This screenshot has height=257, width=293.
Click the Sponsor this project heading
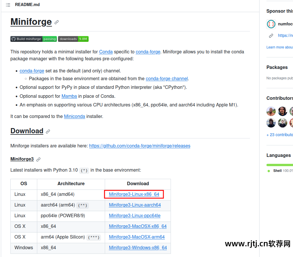pyautogui.click(x=279, y=11)
